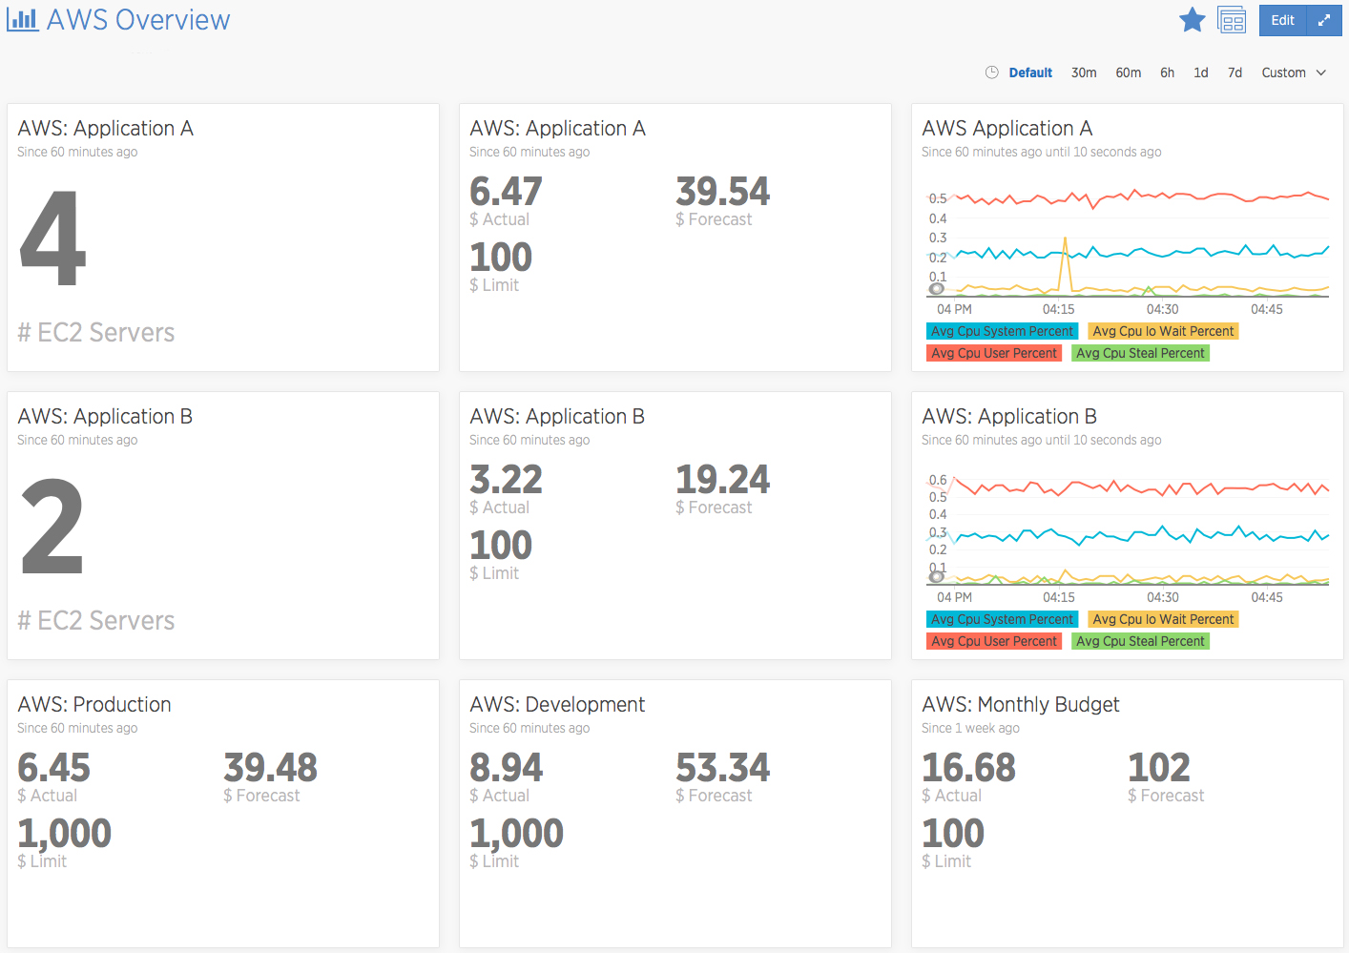
Task: Toggle Avg Cpu Steal Percent in Application B chart
Action: (x=1140, y=641)
